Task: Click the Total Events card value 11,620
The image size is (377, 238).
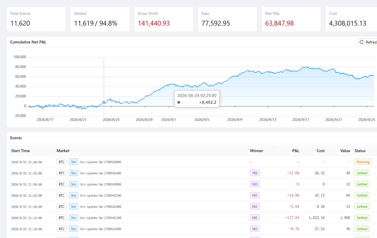Action: pyautogui.click(x=20, y=23)
